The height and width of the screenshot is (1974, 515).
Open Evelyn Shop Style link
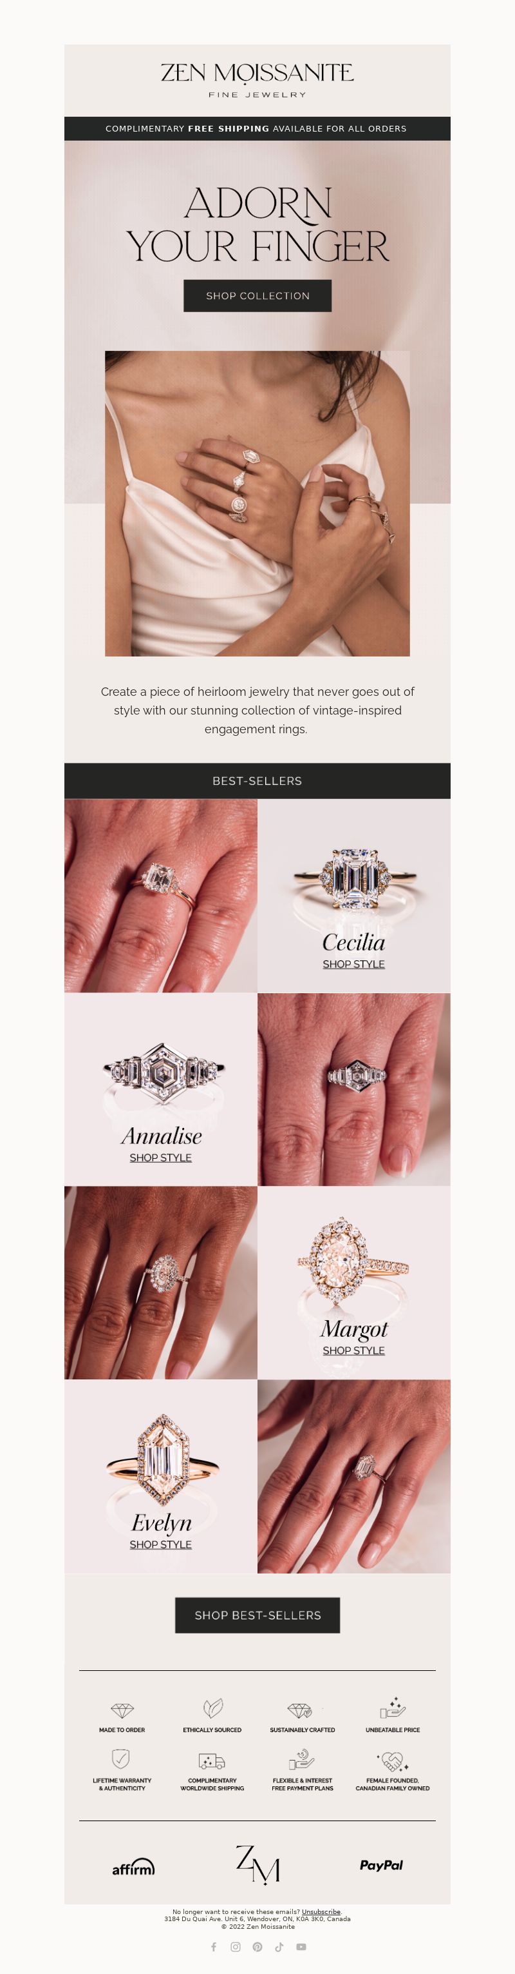point(161,1544)
